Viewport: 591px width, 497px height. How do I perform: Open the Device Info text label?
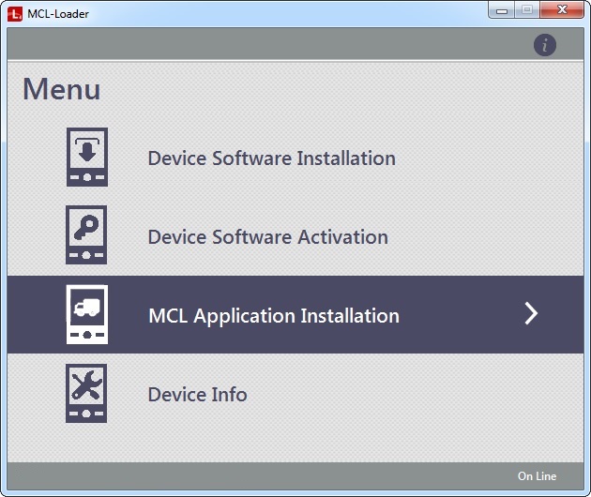tap(197, 395)
